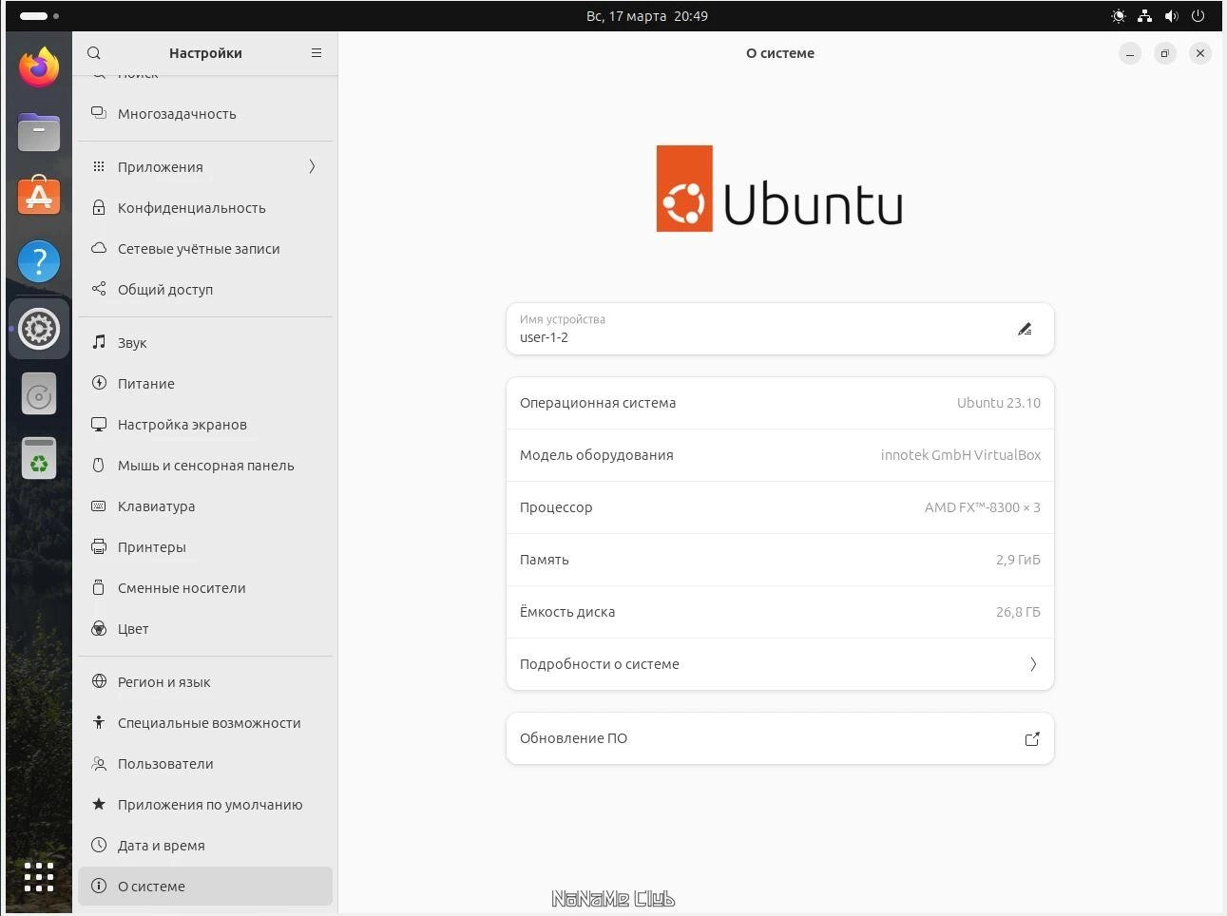Click the Sharing icon in sidebar
Image resolution: width=1227 pixels, height=916 pixels.
99,289
